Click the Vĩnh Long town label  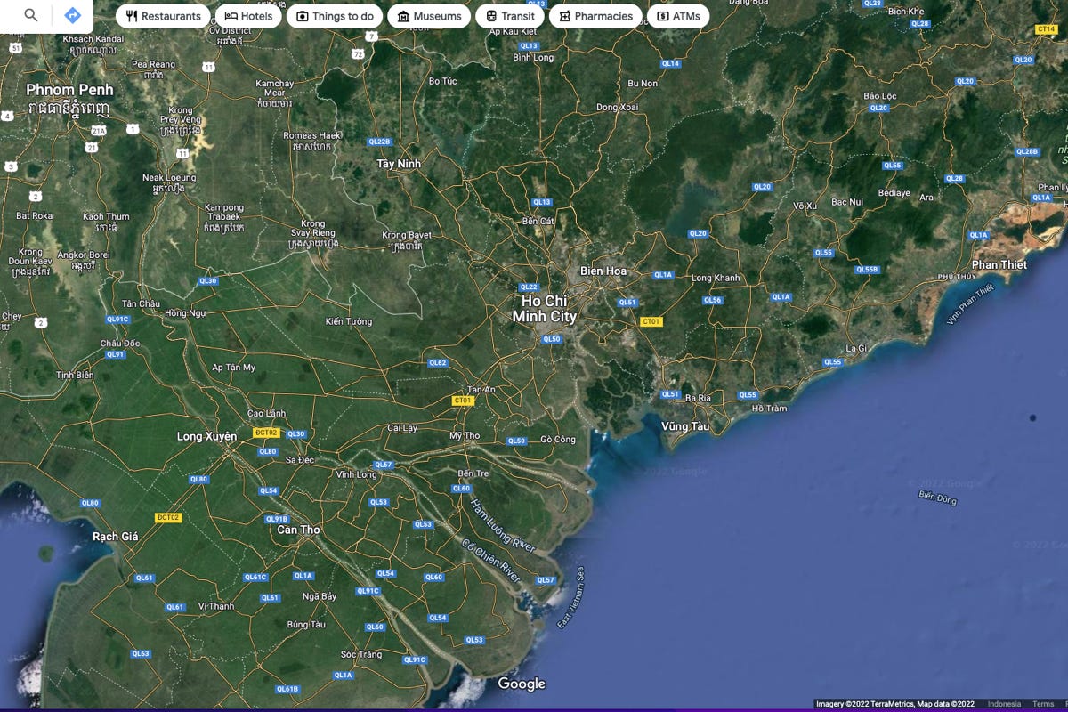coord(356,474)
